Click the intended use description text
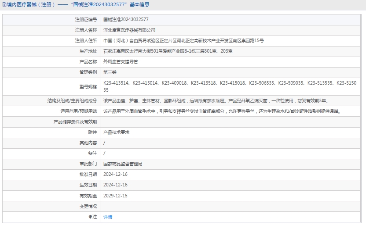The height and width of the screenshot is (225, 366). [222, 111]
